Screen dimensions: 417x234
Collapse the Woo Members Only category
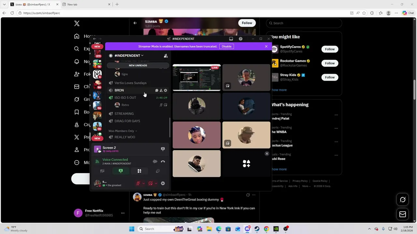point(122,131)
